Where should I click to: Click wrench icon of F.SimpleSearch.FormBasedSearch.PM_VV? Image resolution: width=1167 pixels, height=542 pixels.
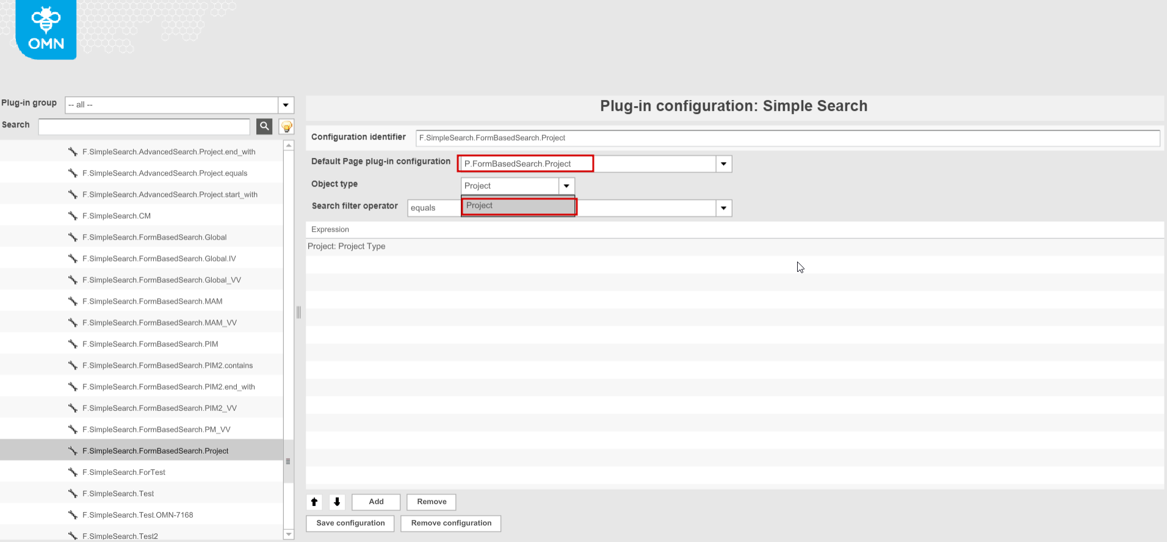(73, 429)
